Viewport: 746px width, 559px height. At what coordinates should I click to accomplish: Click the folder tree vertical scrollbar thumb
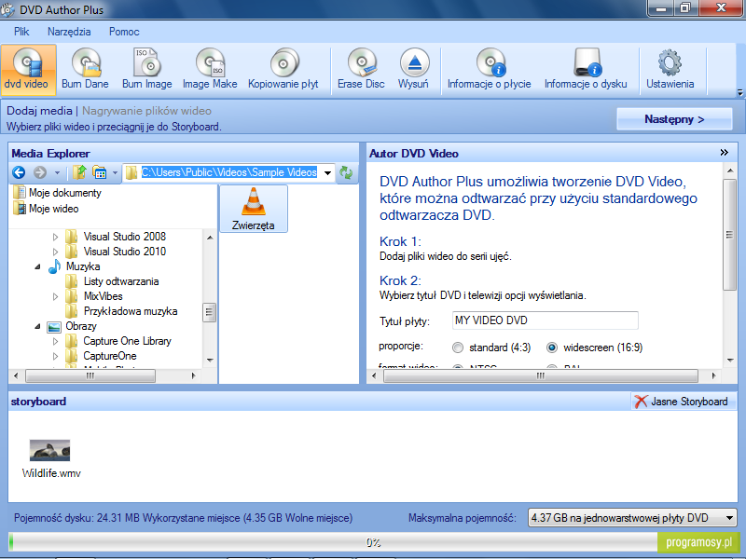tap(209, 312)
